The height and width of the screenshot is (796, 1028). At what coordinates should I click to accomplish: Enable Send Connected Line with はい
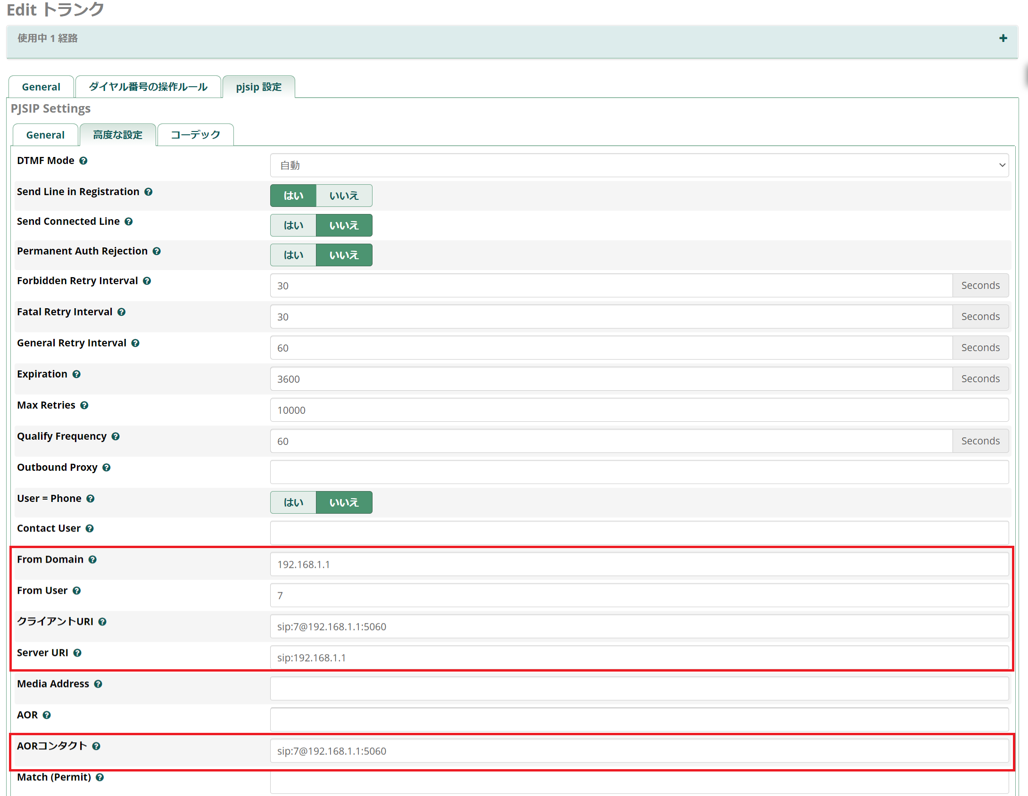click(293, 225)
